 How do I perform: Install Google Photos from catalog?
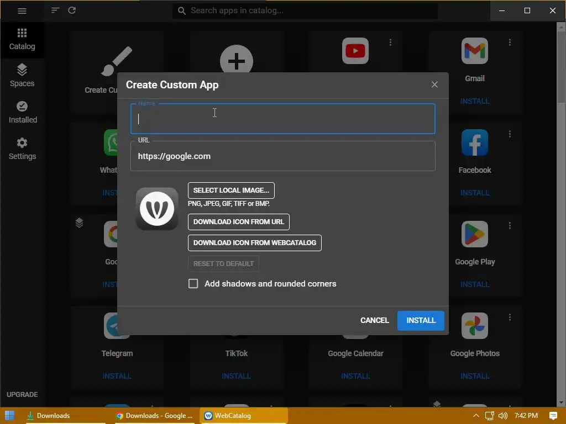pyautogui.click(x=475, y=376)
